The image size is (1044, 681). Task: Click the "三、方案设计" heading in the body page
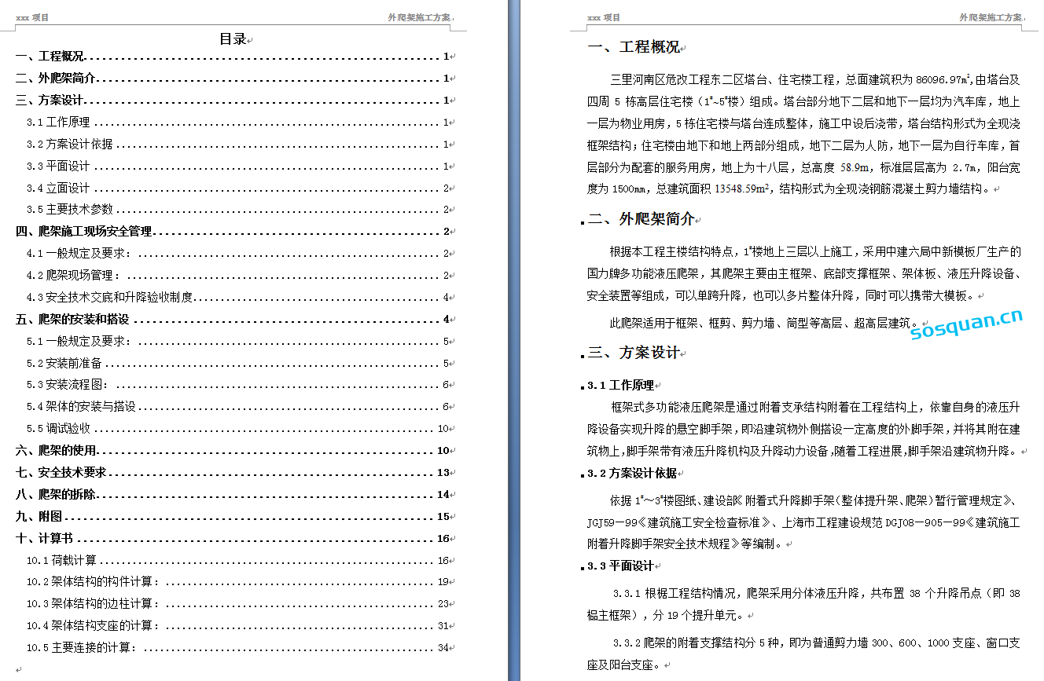tap(634, 353)
